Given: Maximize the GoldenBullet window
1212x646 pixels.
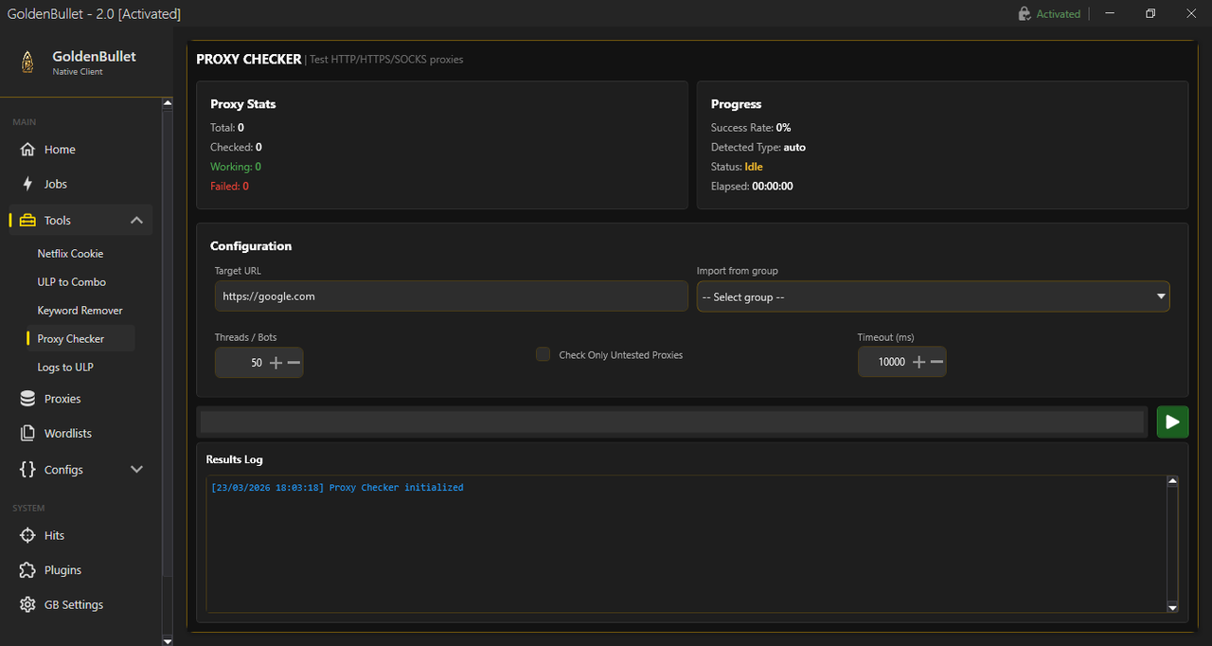Looking at the screenshot, I should 1150,13.
